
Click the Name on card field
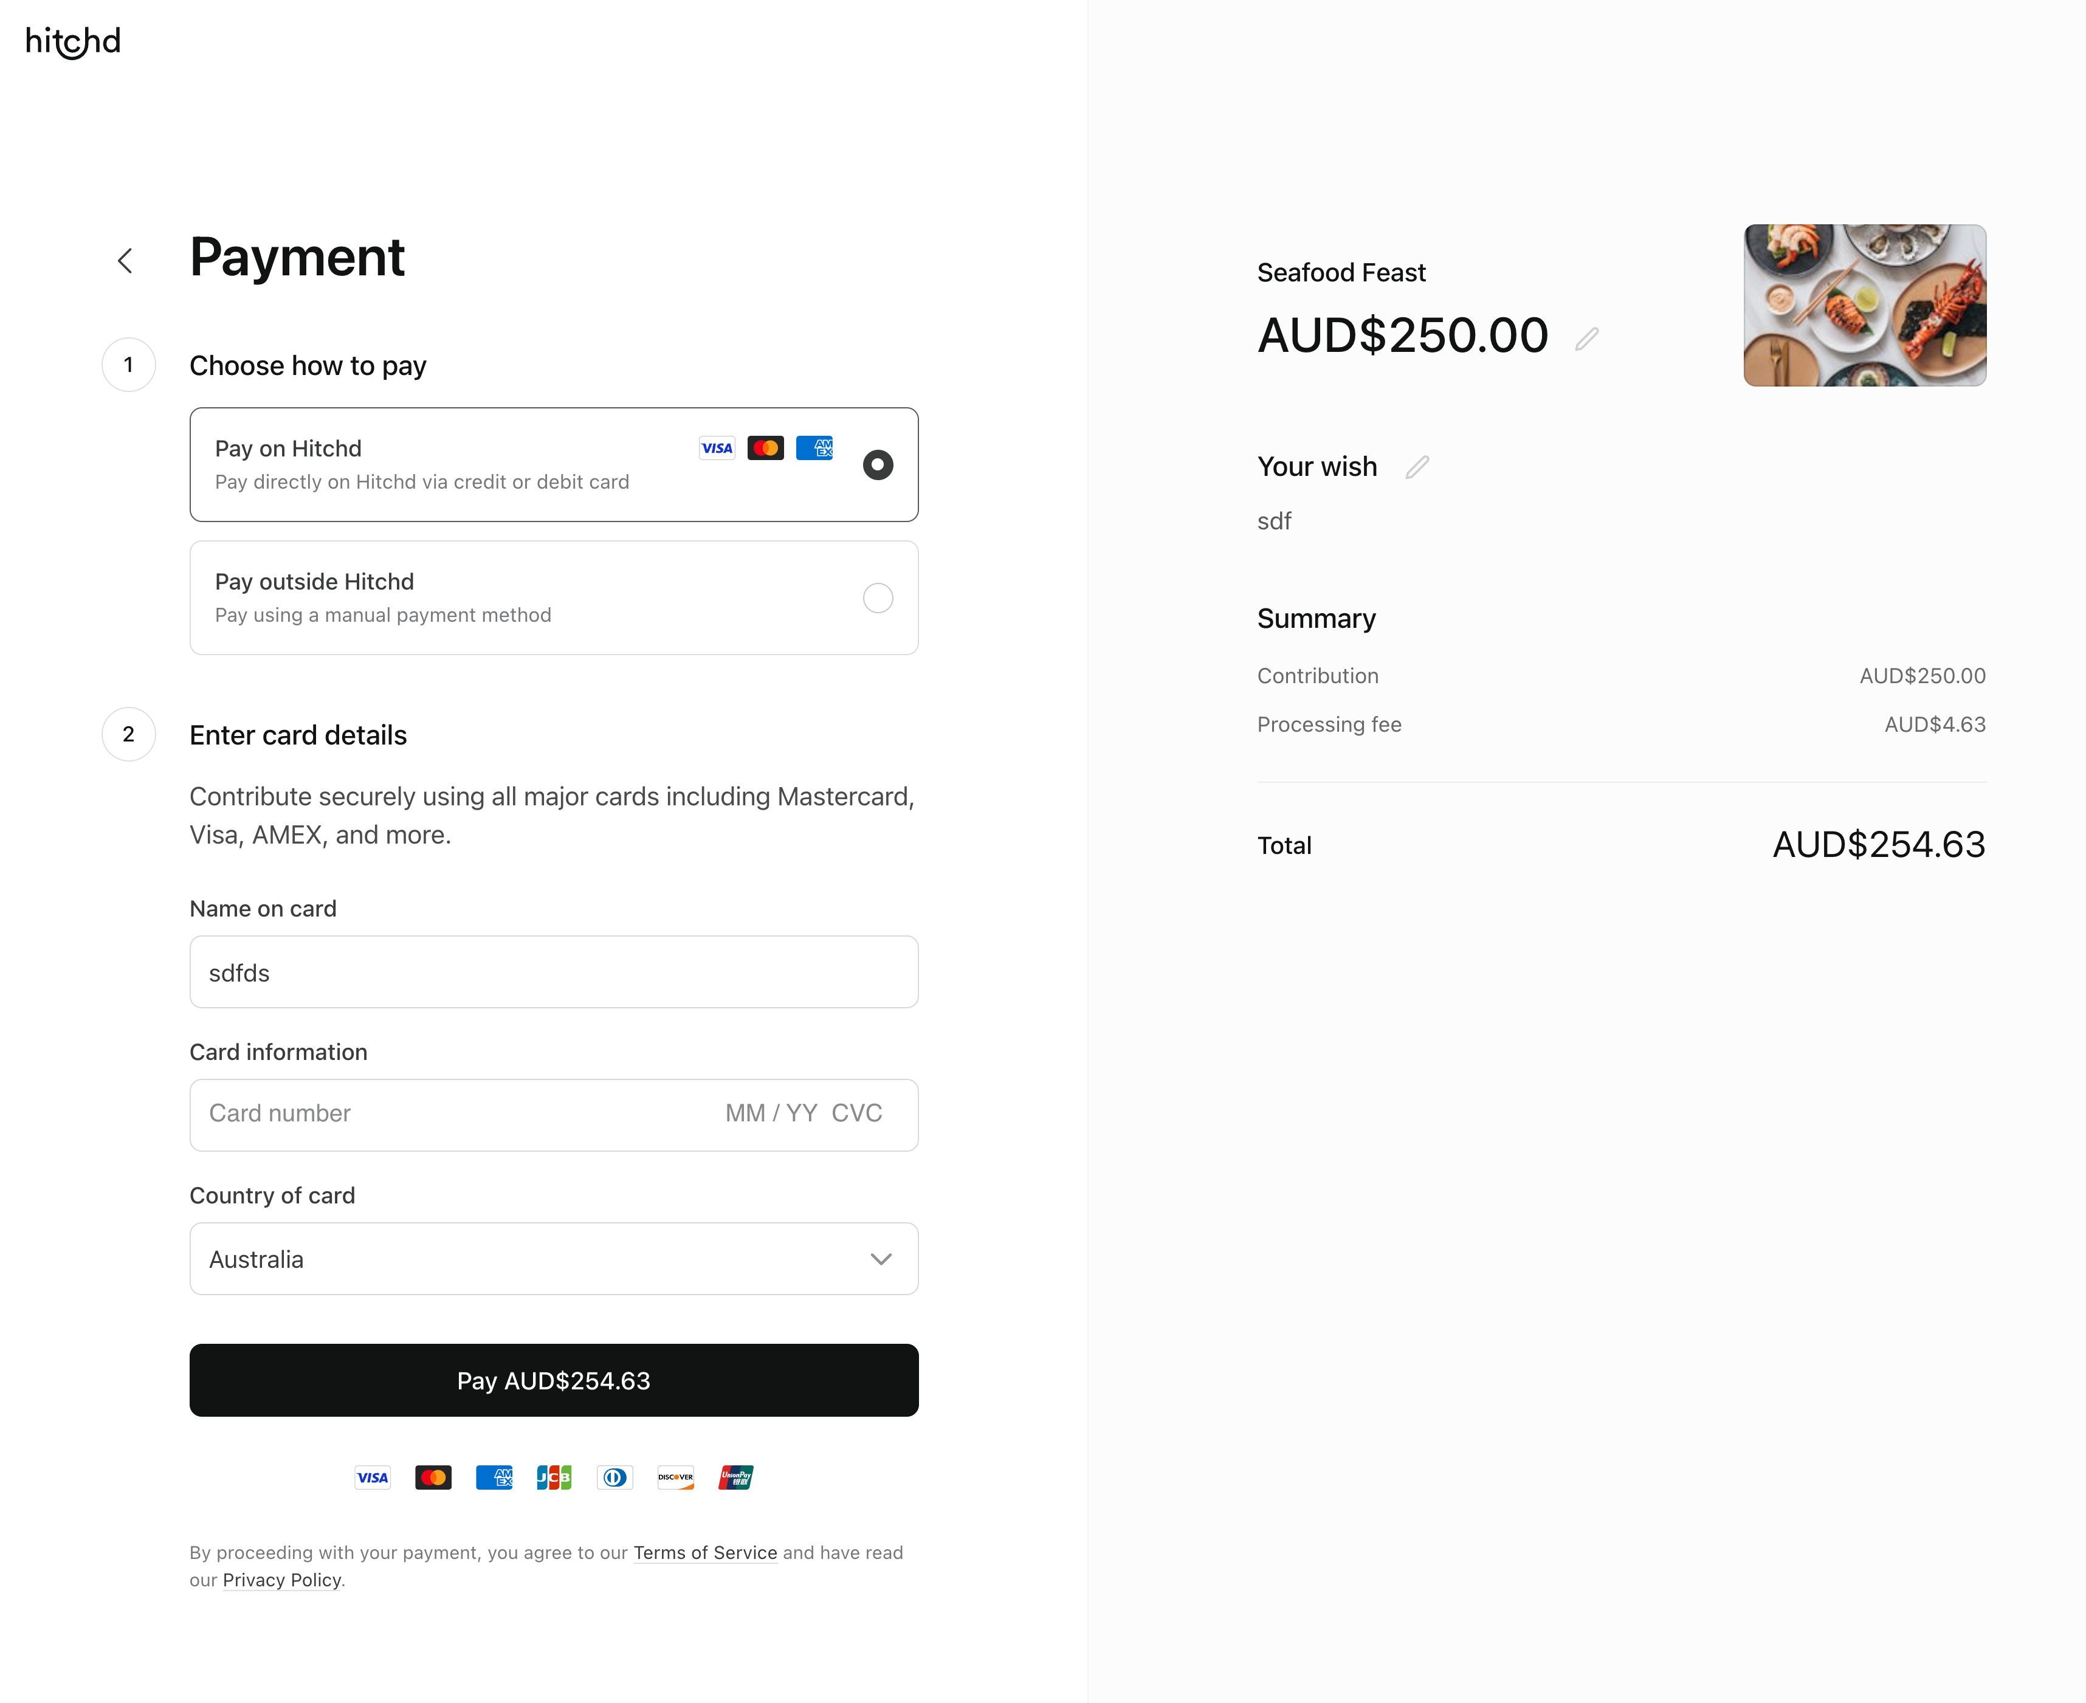coord(553,972)
